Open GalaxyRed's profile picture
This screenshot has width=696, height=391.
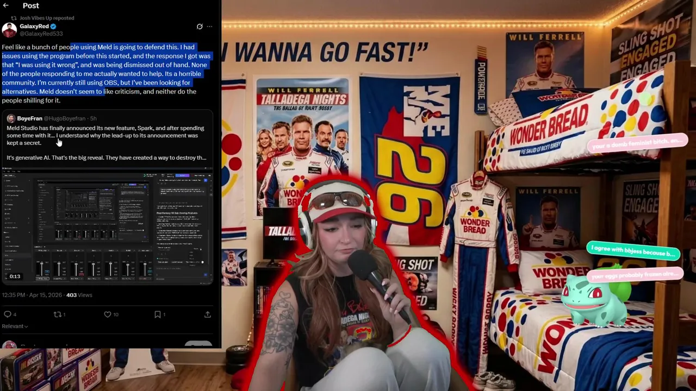click(x=9, y=30)
